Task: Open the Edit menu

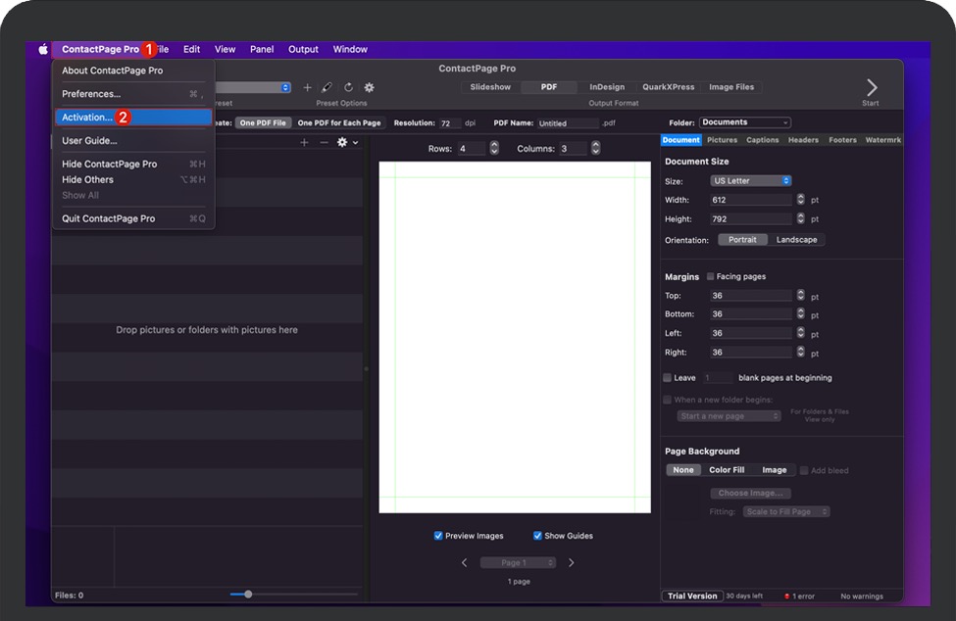Action: pos(191,49)
